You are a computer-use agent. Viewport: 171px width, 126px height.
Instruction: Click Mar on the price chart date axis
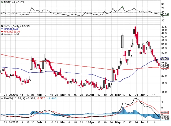point(63,95)
